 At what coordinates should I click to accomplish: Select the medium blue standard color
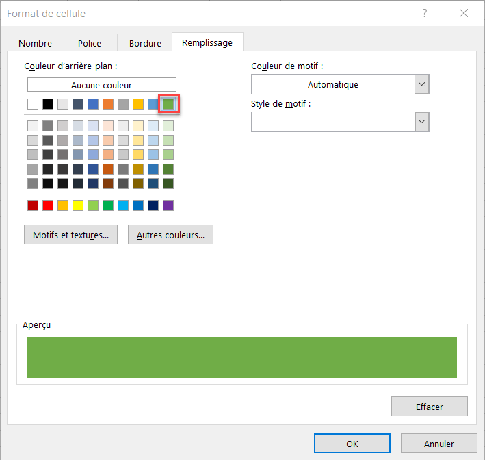[138, 205]
